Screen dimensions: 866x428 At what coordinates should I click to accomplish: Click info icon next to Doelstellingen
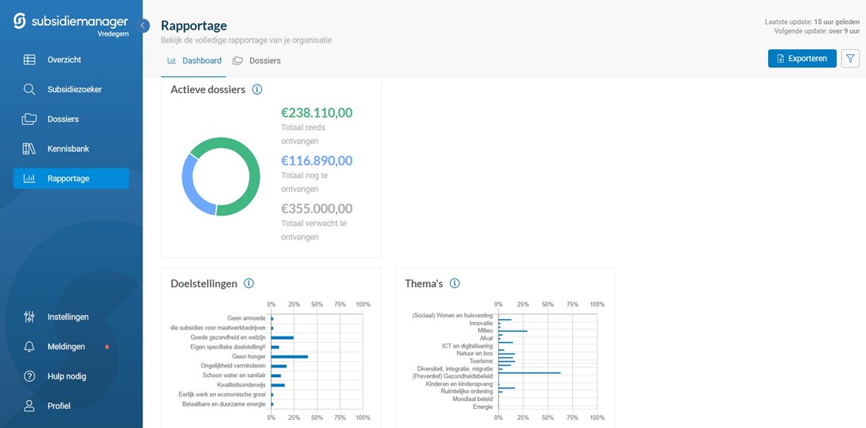(249, 283)
